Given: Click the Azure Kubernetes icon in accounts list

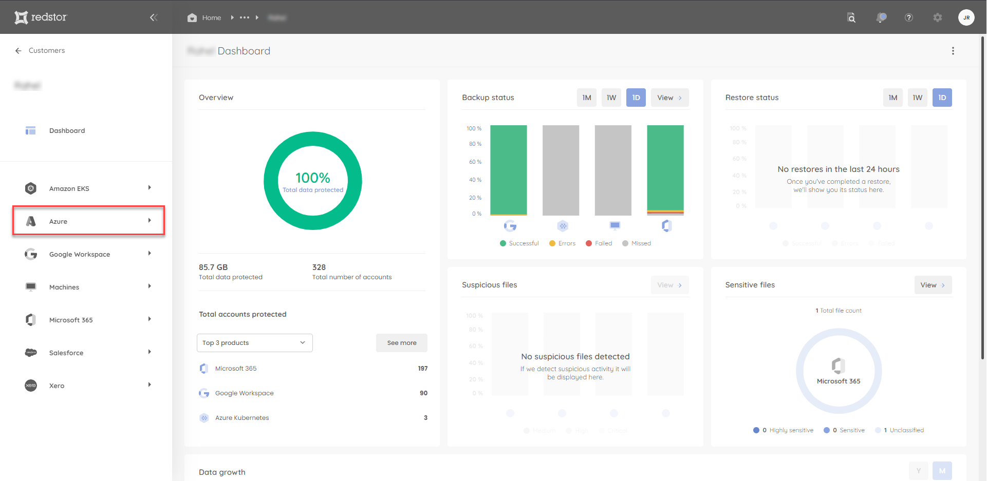Looking at the screenshot, I should point(204,418).
